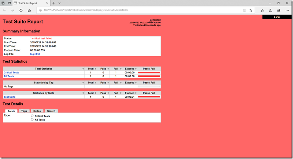
Task: Sort Statistics by Suite by Fail
Action: click(116, 93)
